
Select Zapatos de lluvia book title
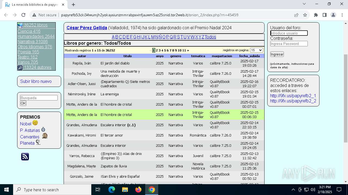[x=114, y=166]
